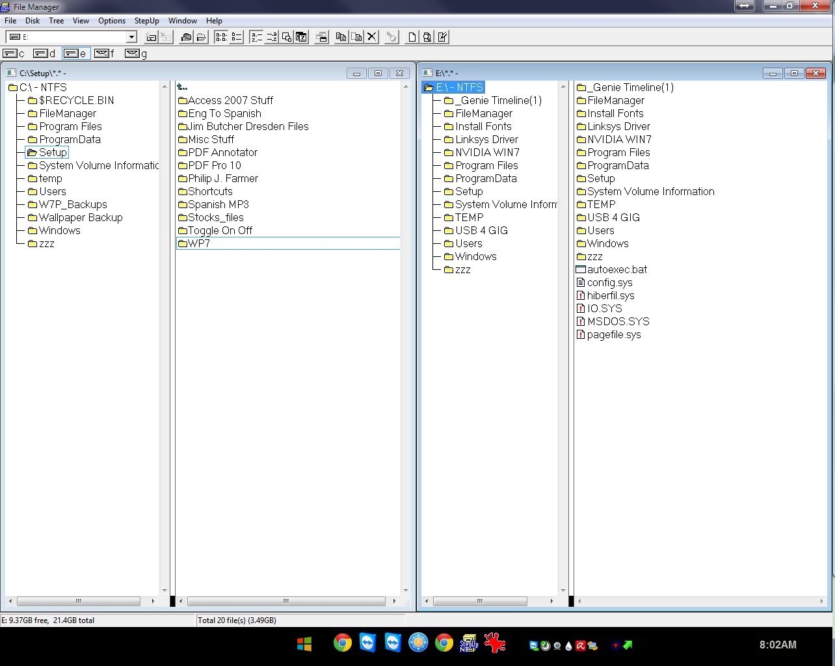Click the Share As folder toolbar icon
The height and width of the screenshot is (666, 835).
click(186, 37)
